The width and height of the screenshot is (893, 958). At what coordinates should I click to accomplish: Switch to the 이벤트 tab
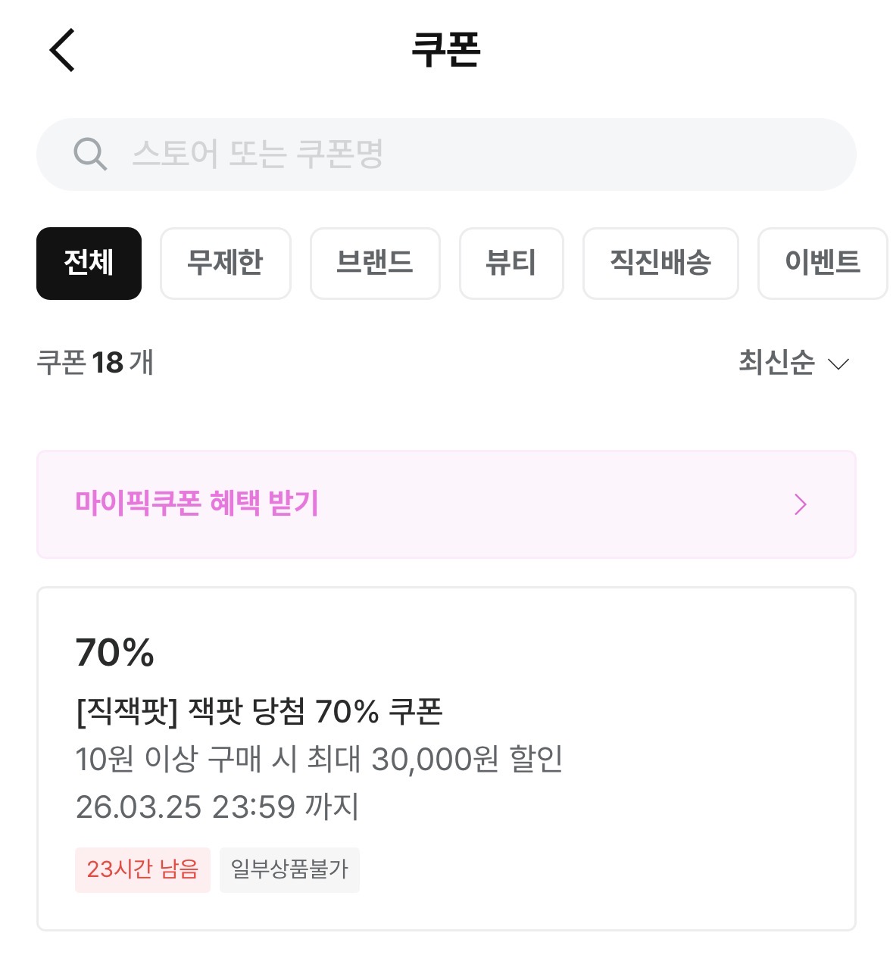pyautogui.click(x=823, y=264)
